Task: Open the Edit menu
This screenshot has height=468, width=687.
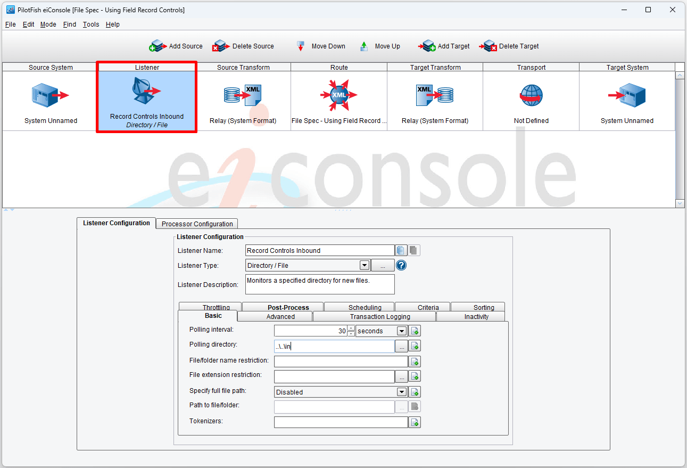Action: pos(29,24)
